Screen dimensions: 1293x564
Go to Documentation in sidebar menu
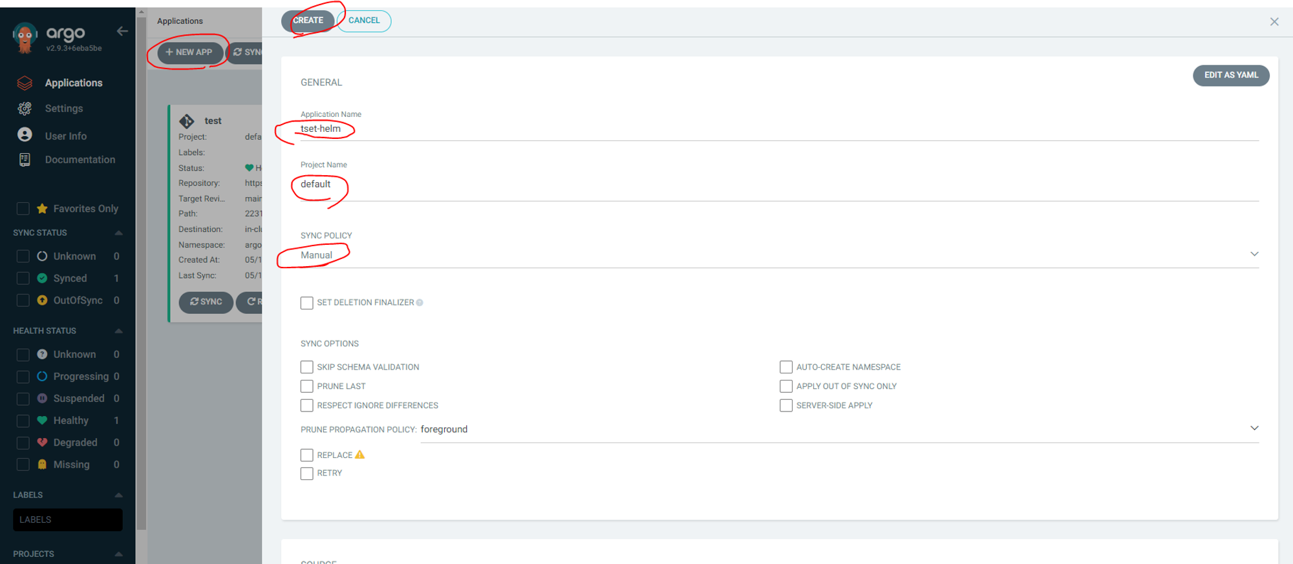click(80, 160)
